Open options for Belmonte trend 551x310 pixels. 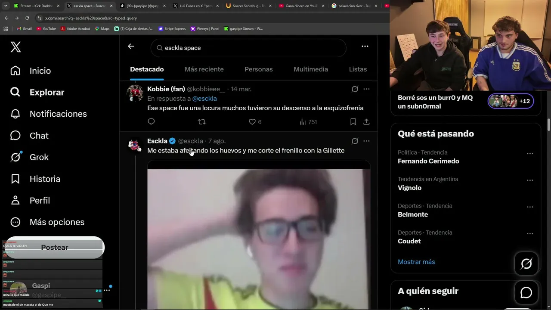click(530, 207)
